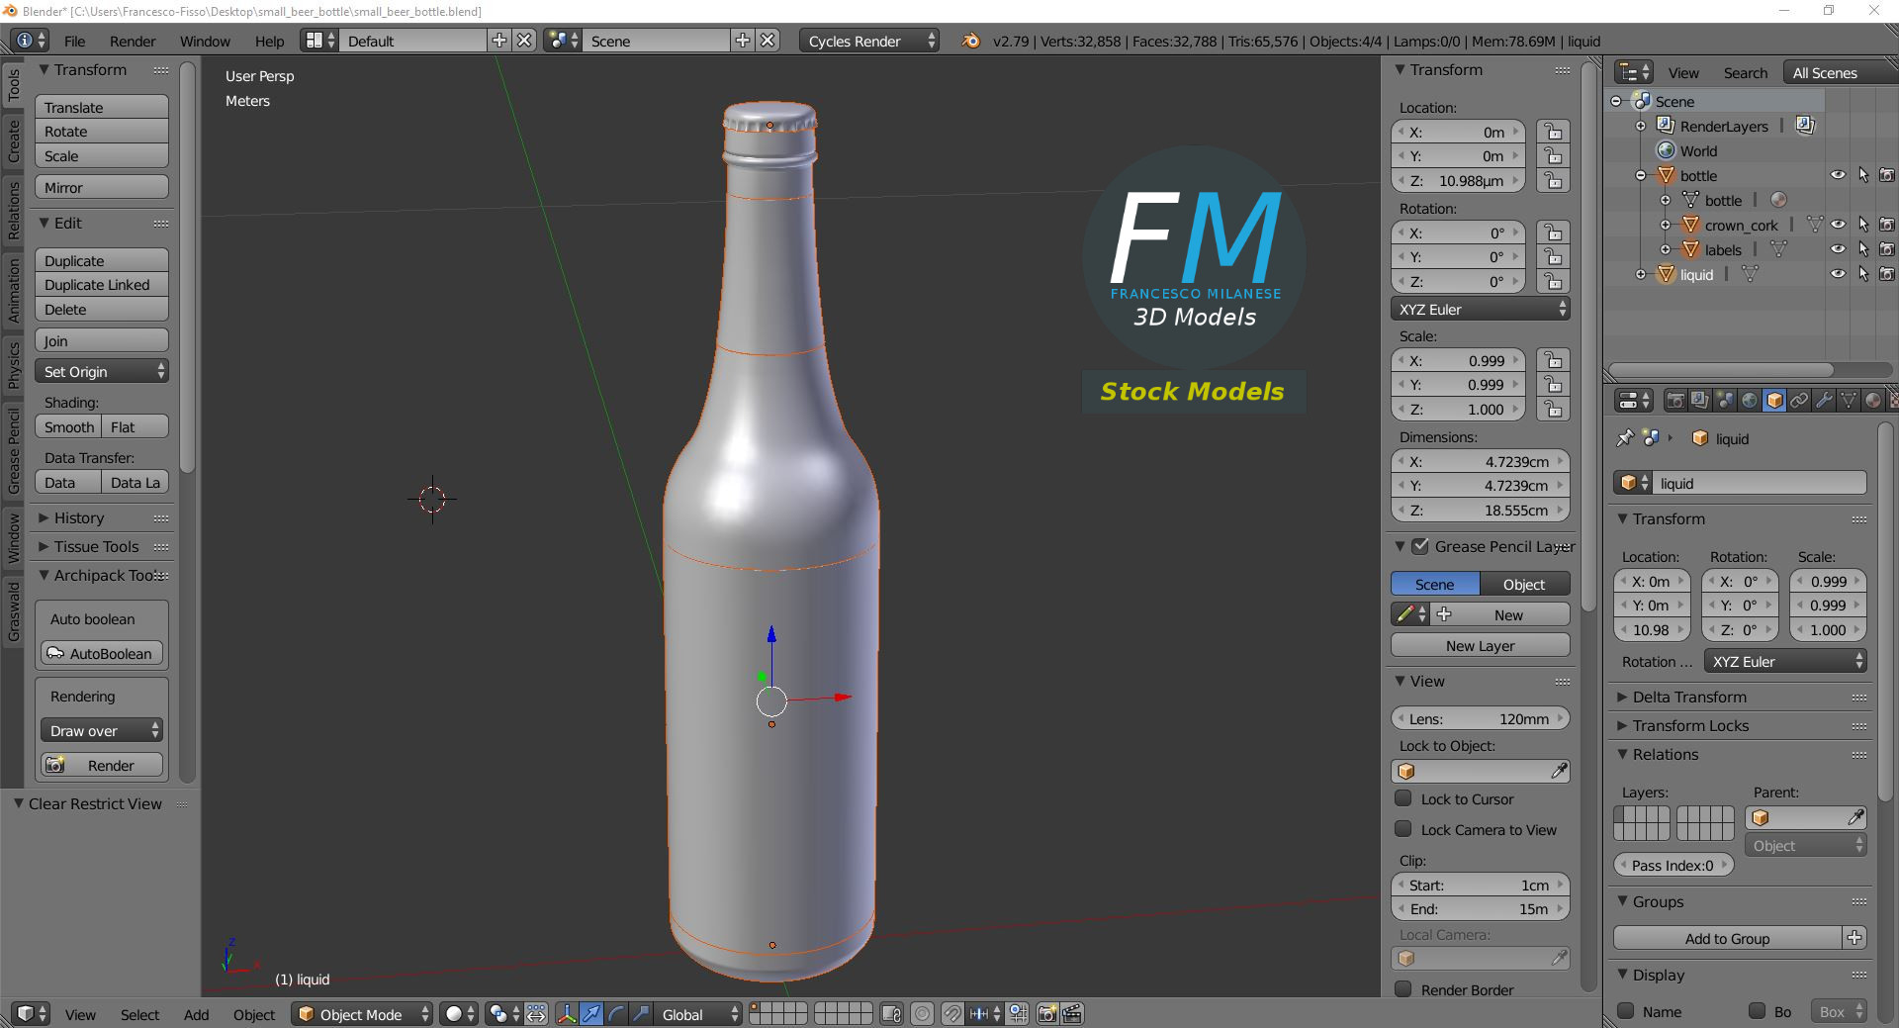This screenshot has width=1899, height=1028.
Task: Toggle labels object visibility eye
Action: click(x=1838, y=249)
